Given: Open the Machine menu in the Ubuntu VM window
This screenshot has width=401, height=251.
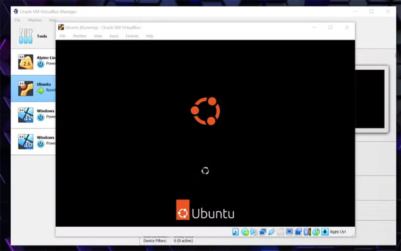Looking at the screenshot, I should (x=80, y=36).
